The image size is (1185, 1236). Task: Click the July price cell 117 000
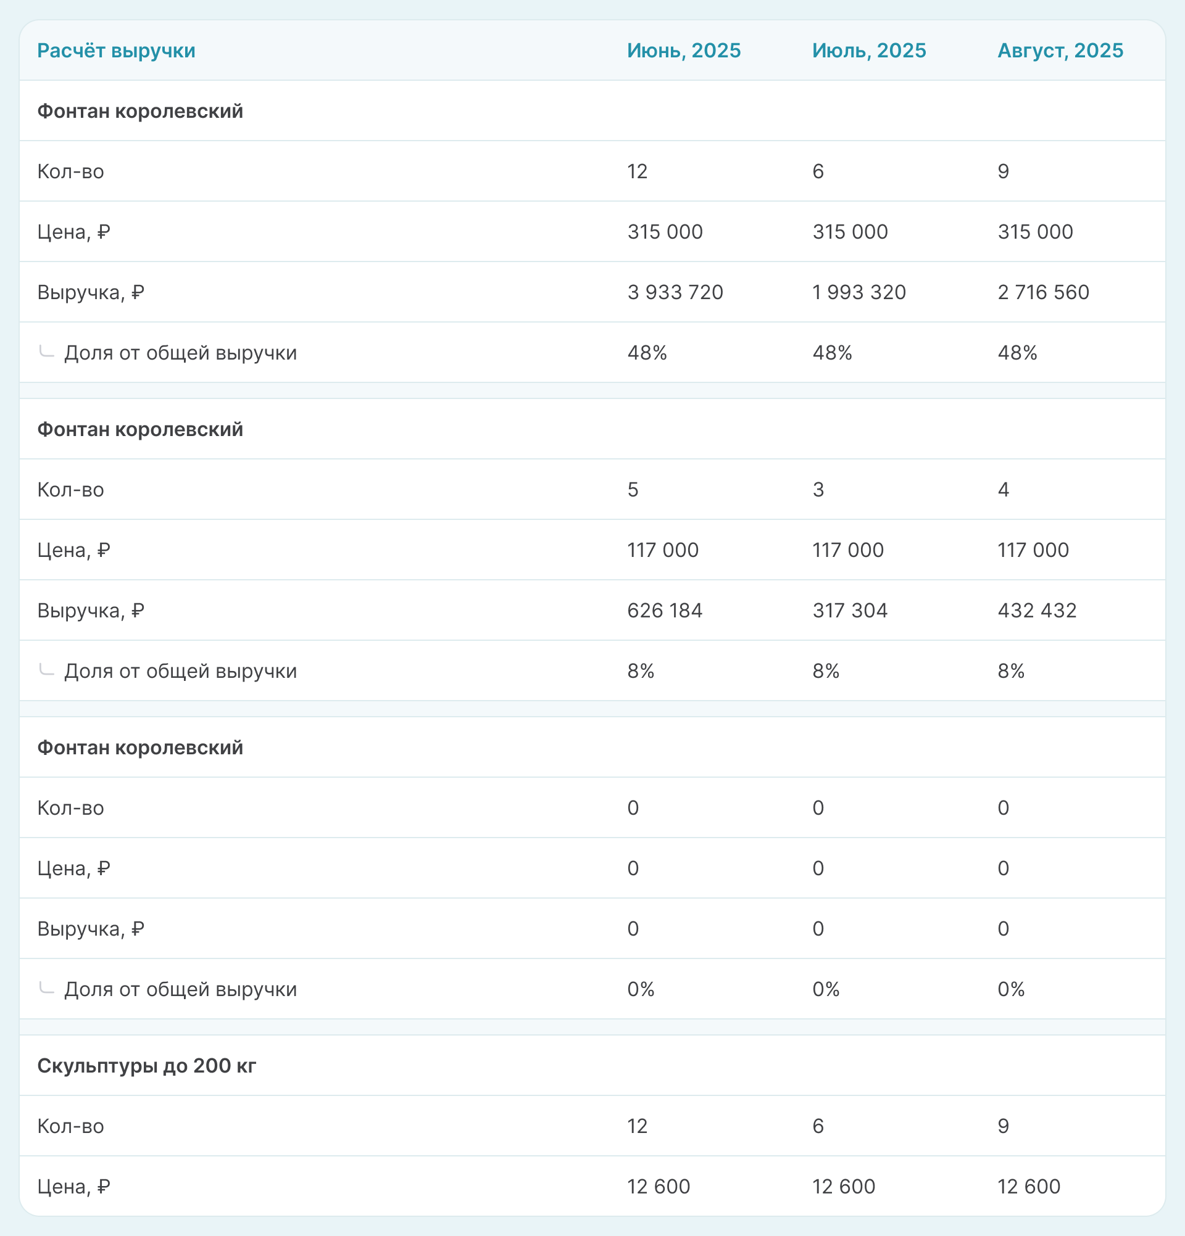tap(848, 550)
